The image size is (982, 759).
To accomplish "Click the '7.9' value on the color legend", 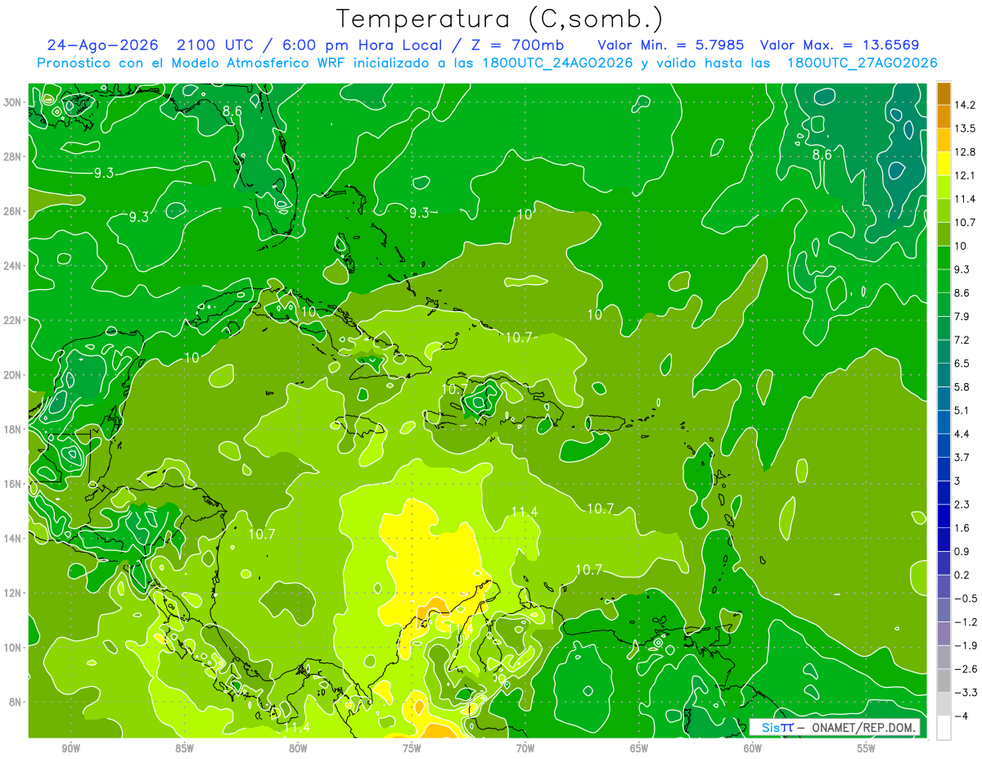I will tap(962, 316).
